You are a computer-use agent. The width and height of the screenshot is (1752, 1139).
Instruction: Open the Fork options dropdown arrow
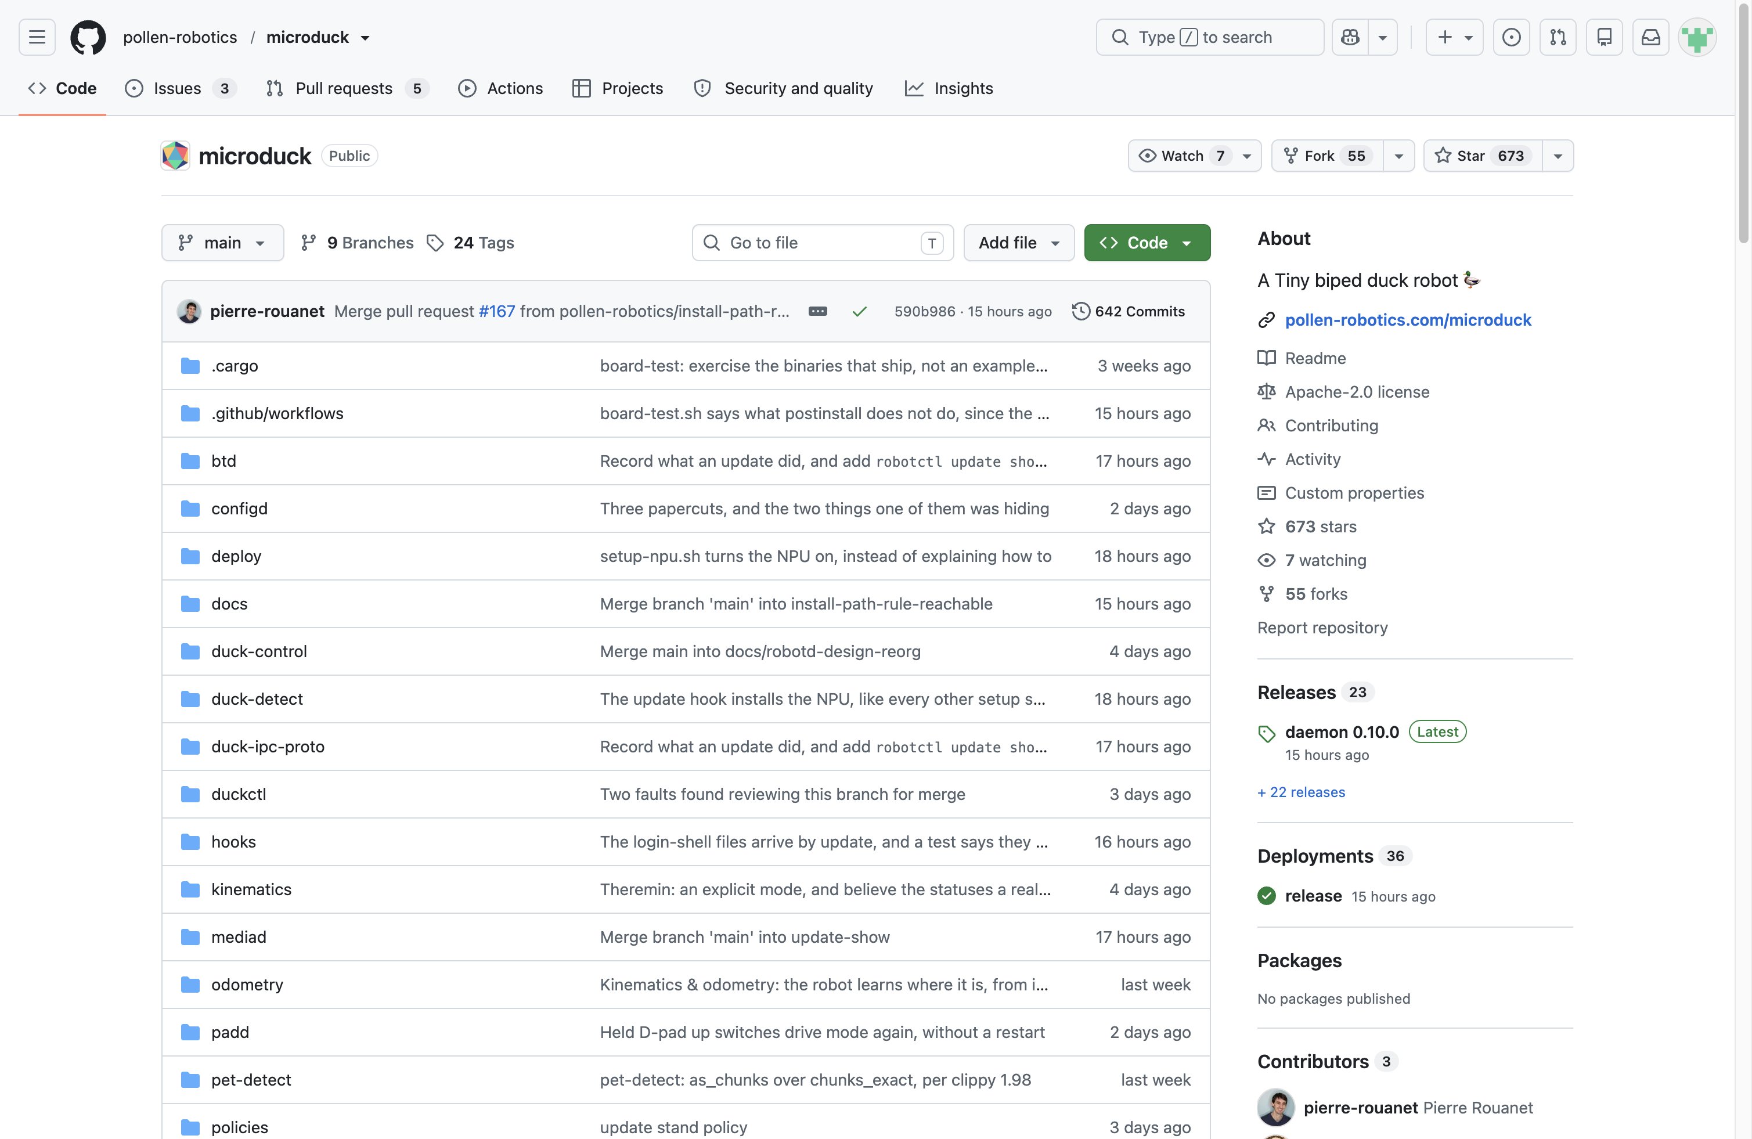(1398, 156)
